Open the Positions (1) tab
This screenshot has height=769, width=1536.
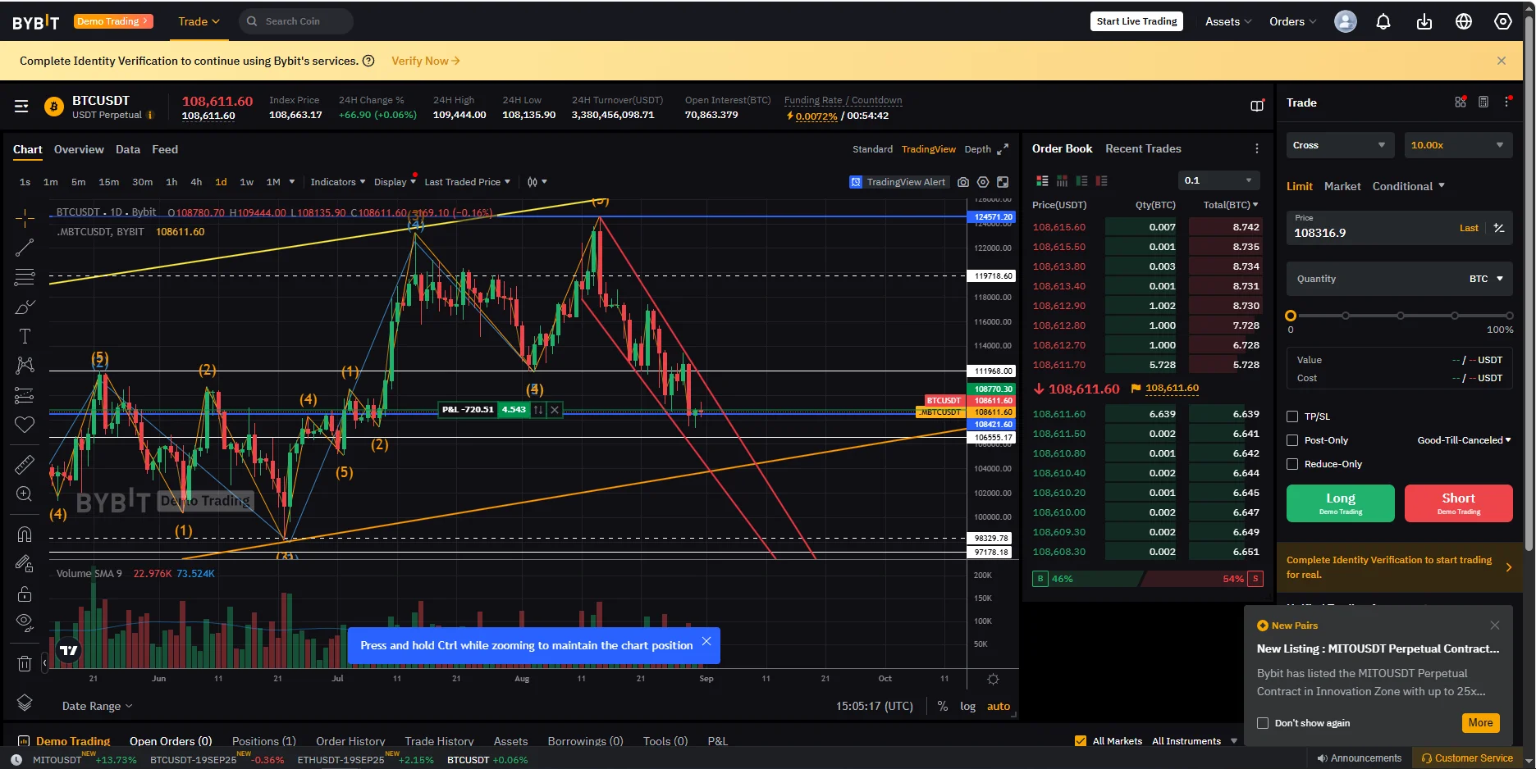(x=264, y=741)
